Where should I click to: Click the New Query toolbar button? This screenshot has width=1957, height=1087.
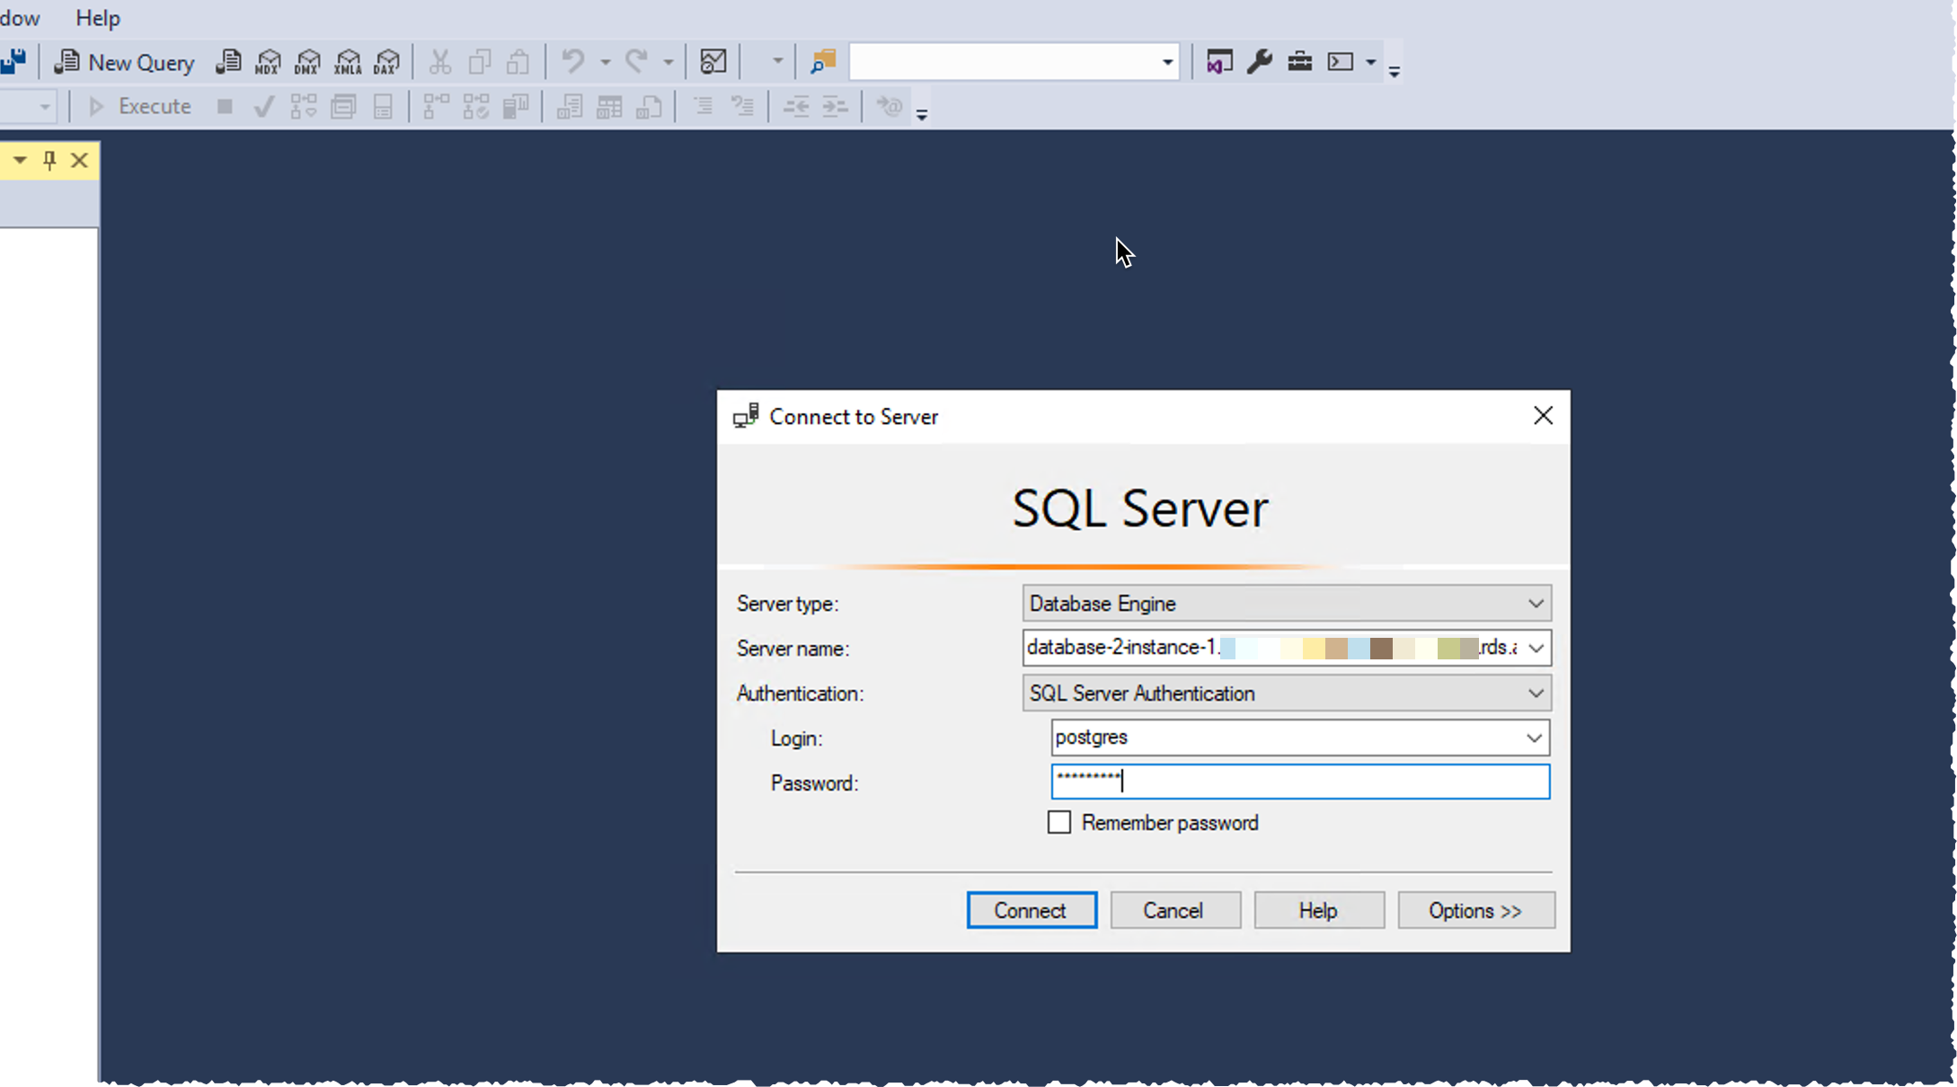[125, 62]
